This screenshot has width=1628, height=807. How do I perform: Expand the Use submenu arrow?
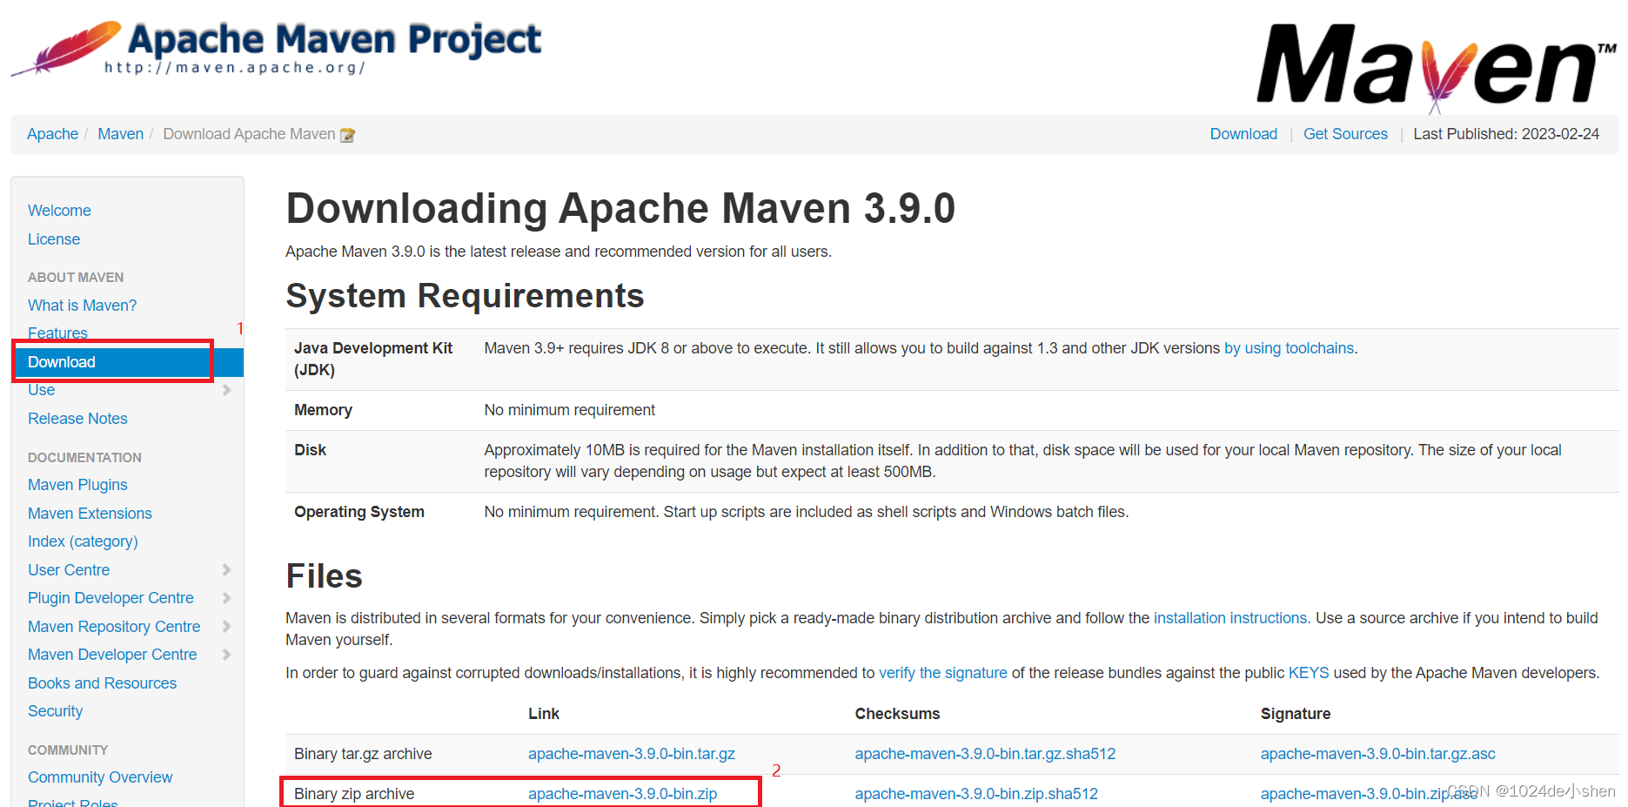click(227, 390)
